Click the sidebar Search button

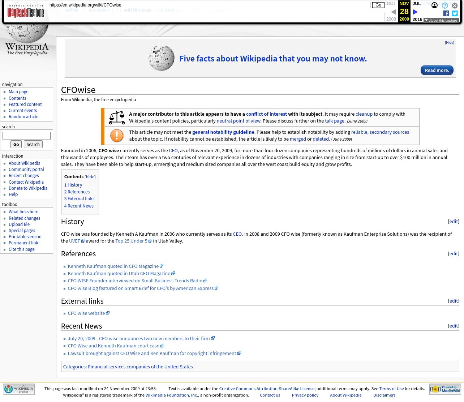tap(33, 144)
